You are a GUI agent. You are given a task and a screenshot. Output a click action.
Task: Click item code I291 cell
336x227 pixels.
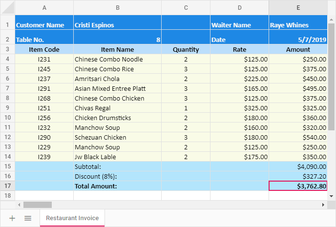tap(44, 88)
